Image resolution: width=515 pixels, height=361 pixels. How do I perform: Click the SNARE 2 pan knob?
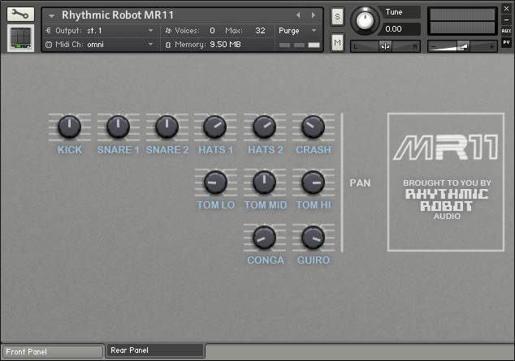click(167, 127)
